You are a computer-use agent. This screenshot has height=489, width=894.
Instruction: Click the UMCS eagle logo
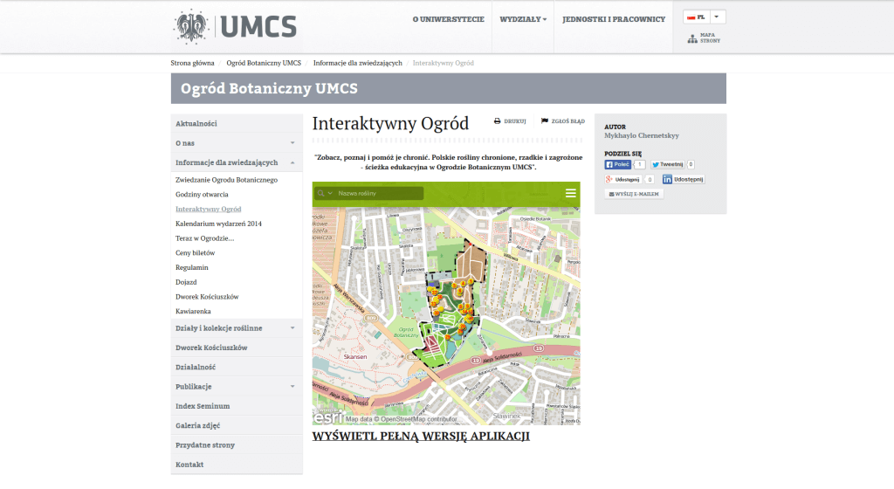[191, 25]
